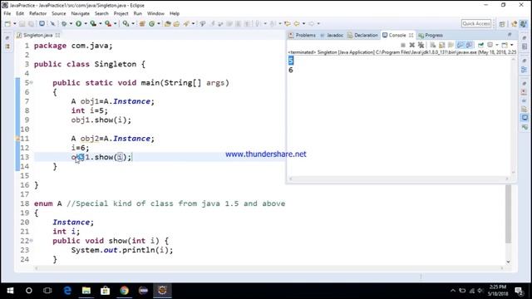Close the Console view tab
The image size is (532, 299).
(x=411, y=35)
